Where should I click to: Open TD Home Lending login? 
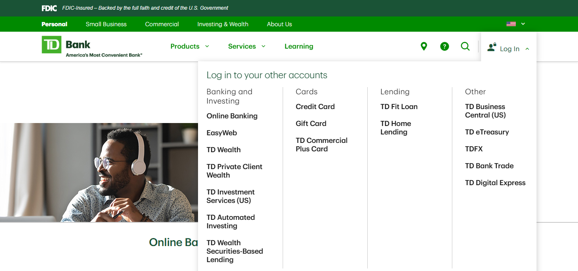(396, 128)
